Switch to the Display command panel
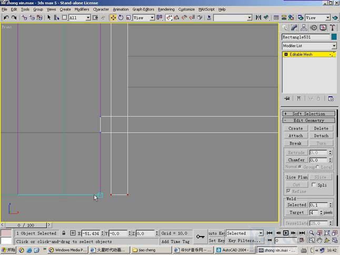 pyautogui.click(x=323, y=27)
